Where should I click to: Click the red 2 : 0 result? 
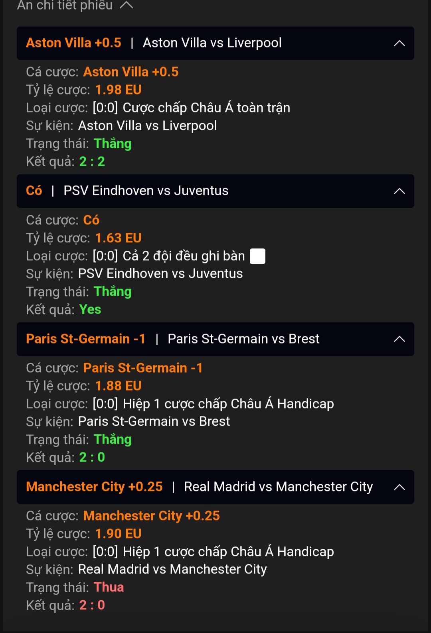tap(92, 605)
